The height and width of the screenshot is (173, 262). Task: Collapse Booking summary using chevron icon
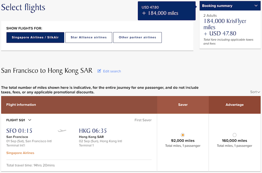click(256, 6)
